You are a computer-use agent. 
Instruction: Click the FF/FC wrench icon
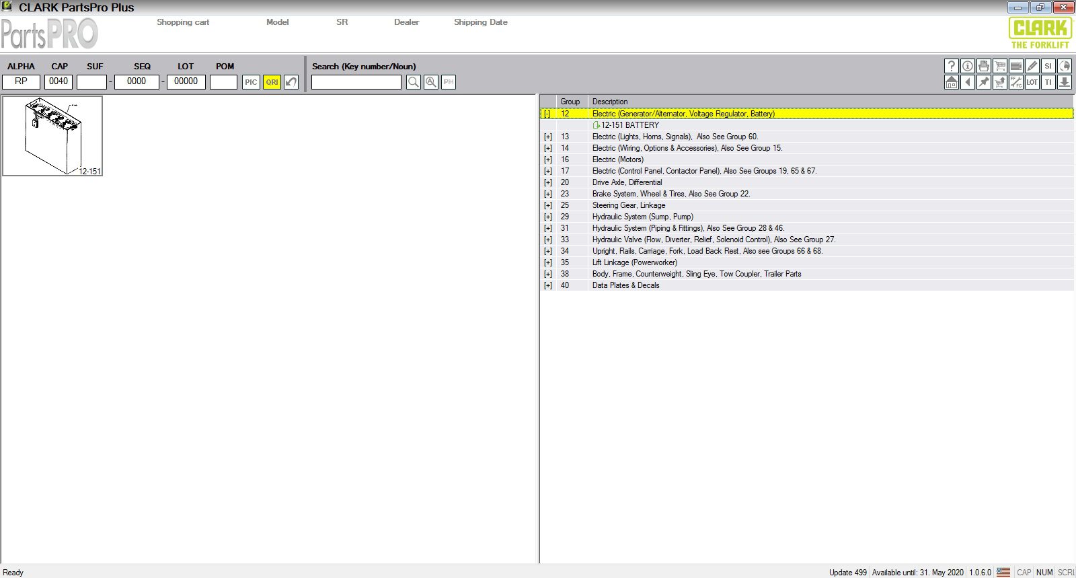coord(1016,82)
